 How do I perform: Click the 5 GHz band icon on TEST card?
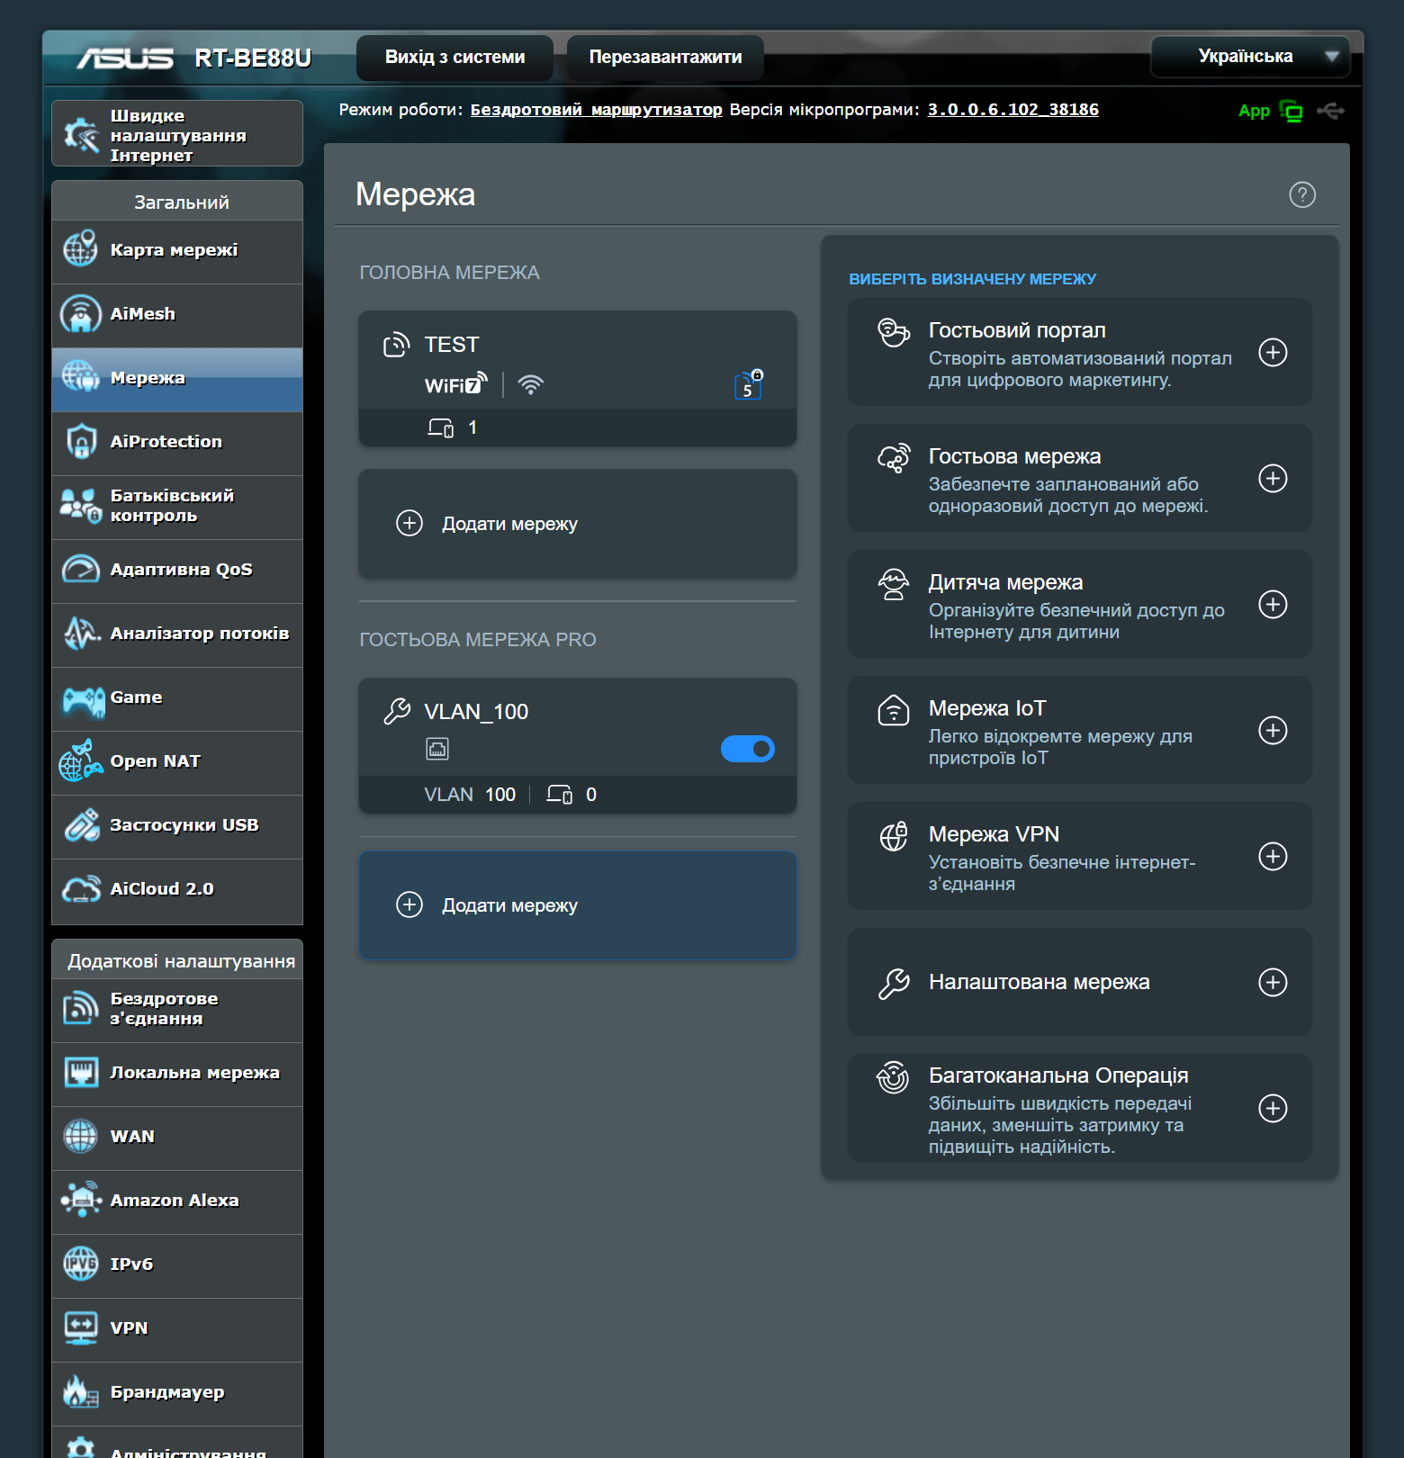(749, 384)
